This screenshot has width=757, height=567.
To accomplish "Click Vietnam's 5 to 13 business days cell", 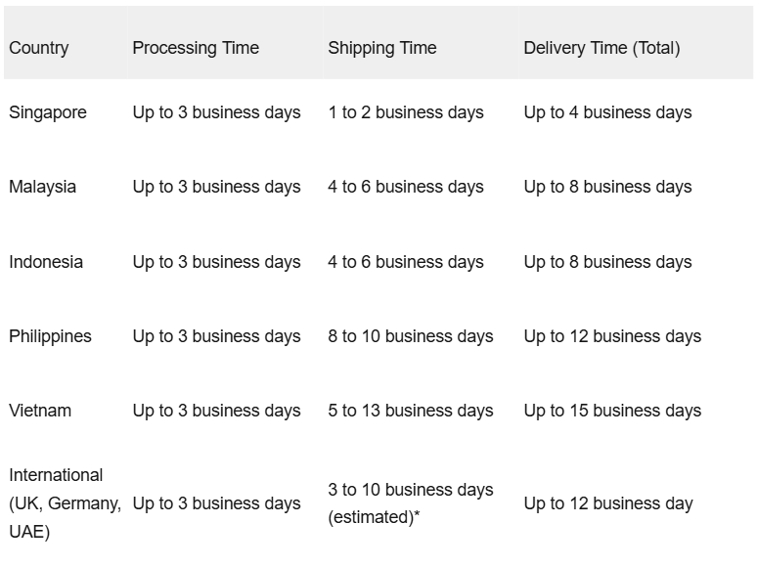I will [x=411, y=411].
